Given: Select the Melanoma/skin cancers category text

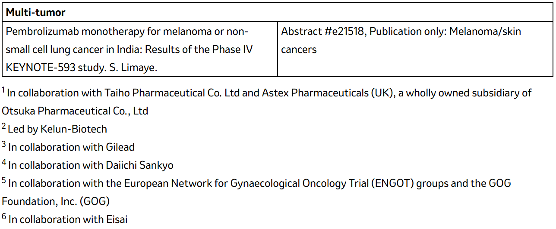Looking at the screenshot, I should tap(401, 40).
